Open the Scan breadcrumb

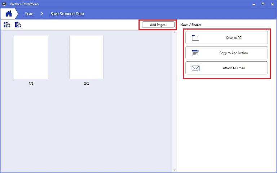point(29,14)
